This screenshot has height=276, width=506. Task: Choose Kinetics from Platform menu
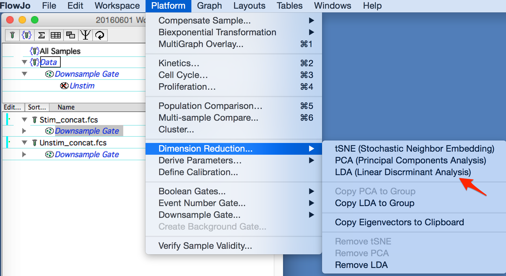click(x=234, y=63)
